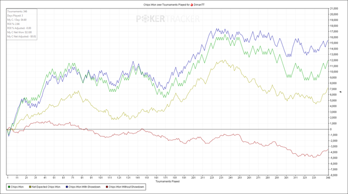Screen dimensions: 348x194
Task: Click the 1 x-axis tick label
Action: pyautogui.click(x=8, y=178)
